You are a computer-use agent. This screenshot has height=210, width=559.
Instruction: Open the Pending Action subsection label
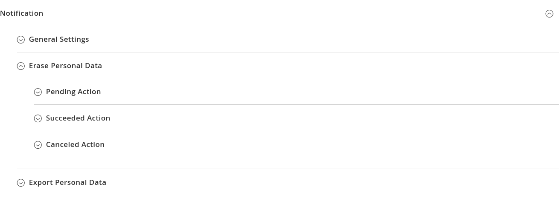click(x=73, y=92)
